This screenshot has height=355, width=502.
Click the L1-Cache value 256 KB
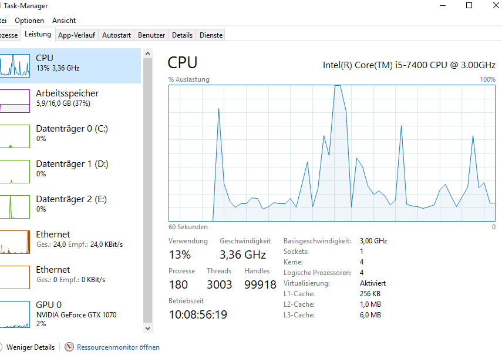click(370, 294)
